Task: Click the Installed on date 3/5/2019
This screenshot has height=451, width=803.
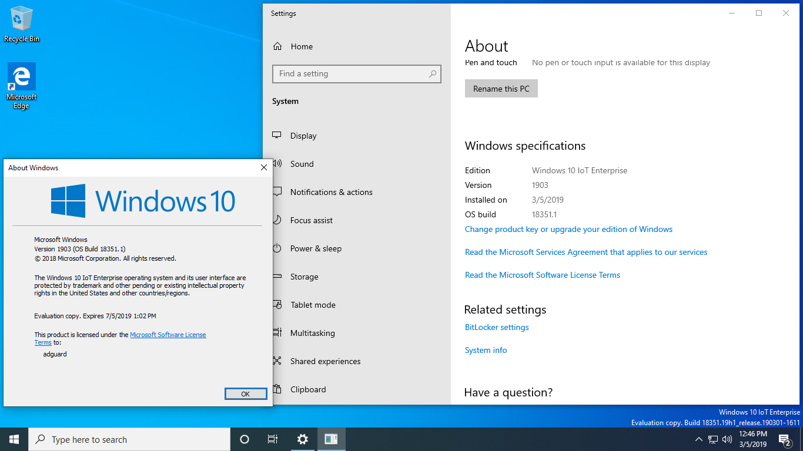Action: click(x=548, y=200)
